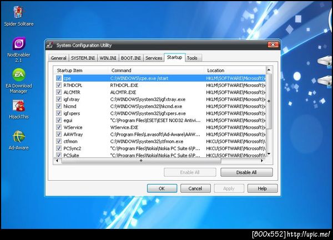Sort by Location column header
Viewport: 333px width, 240px height.
coord(235,70)
